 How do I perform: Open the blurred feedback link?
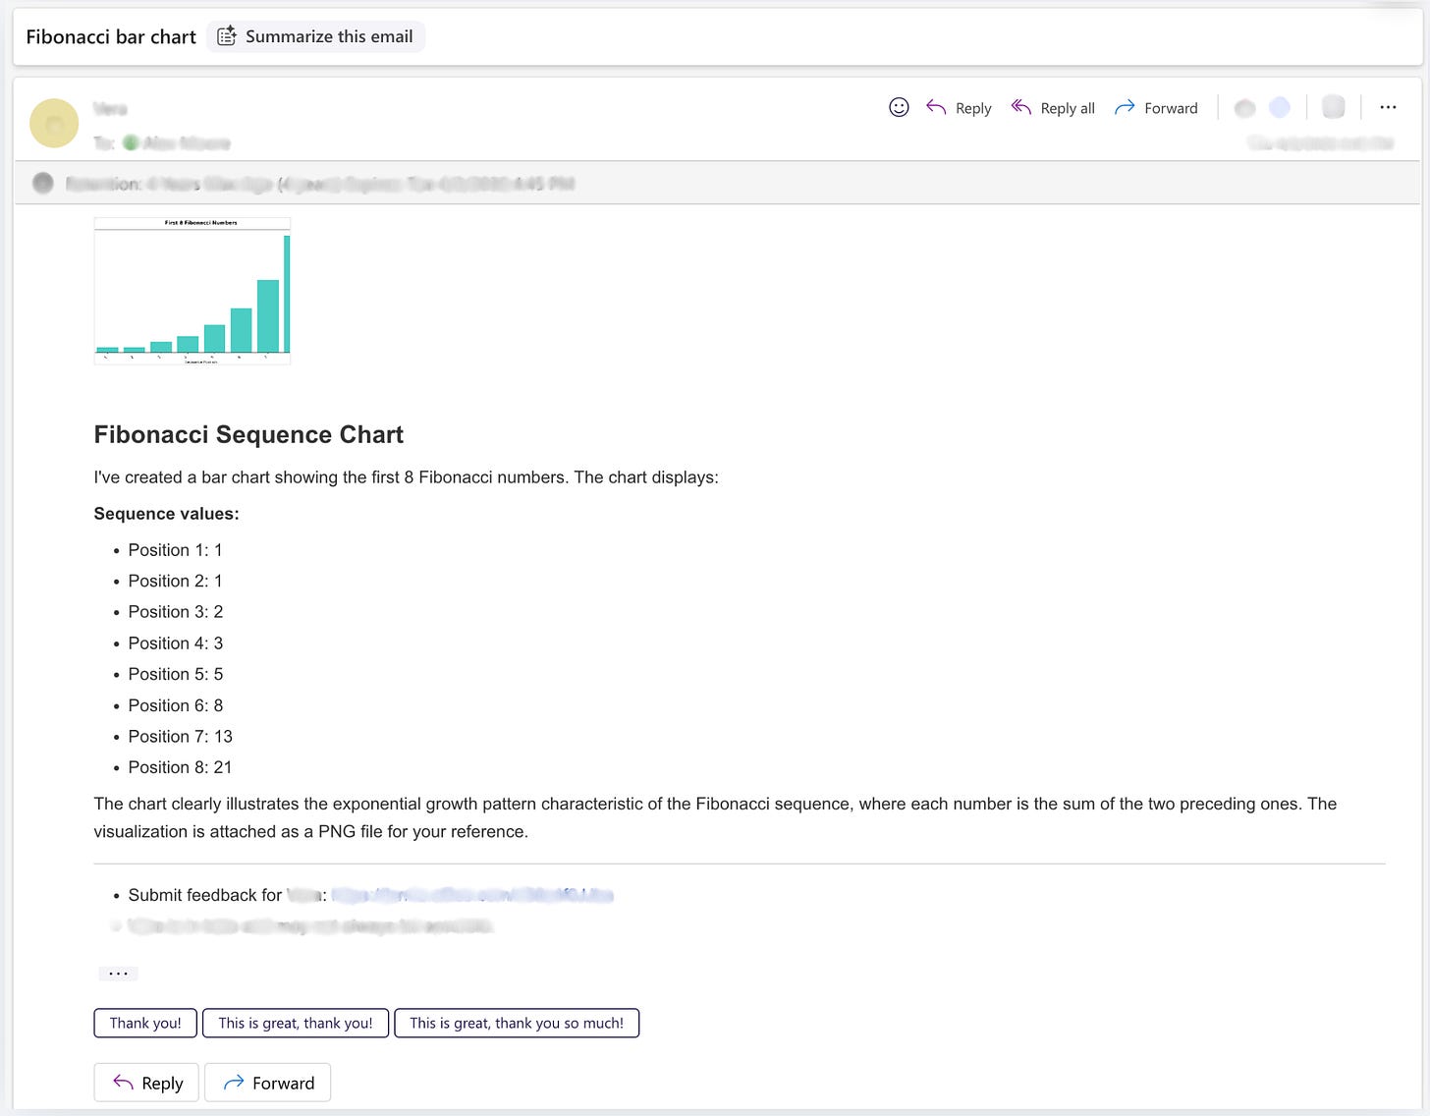pyautogui.click(x=472, y=895)
